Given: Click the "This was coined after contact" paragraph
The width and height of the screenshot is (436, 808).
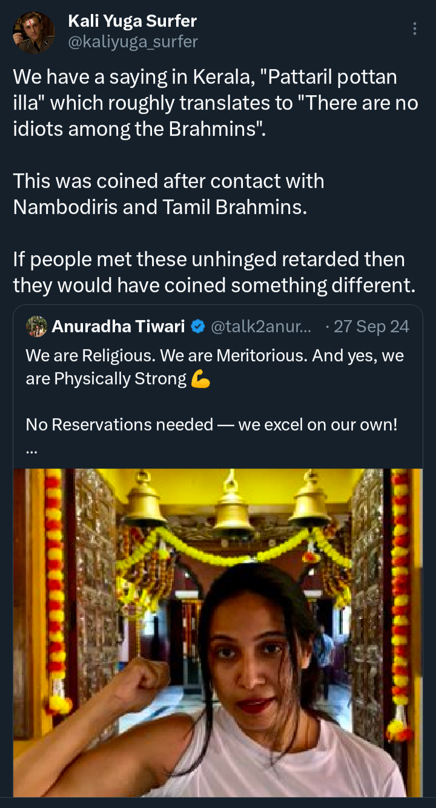Looking at the screenshot, I should [x=168, y=194].
